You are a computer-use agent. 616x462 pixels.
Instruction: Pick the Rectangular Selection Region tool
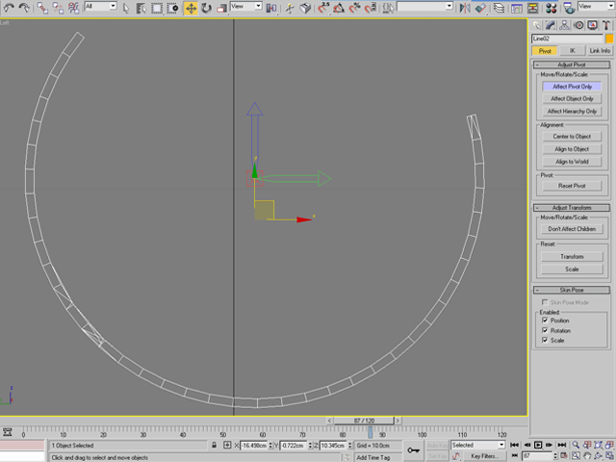157,8
